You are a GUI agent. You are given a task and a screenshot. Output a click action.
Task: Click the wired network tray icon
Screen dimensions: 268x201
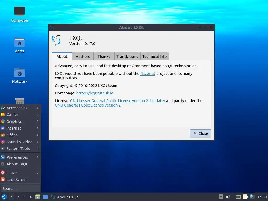[x=238, y=197]
